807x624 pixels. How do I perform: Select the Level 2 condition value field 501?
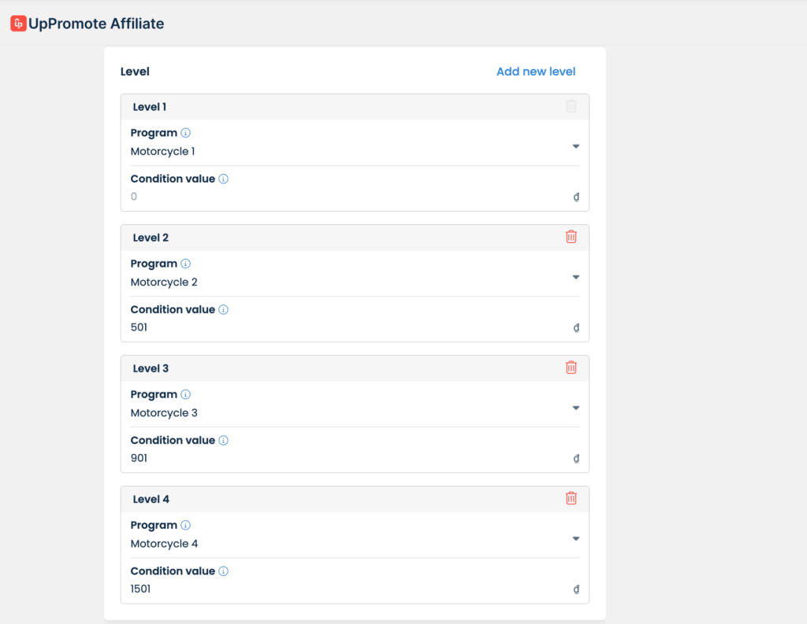point(347,327)
